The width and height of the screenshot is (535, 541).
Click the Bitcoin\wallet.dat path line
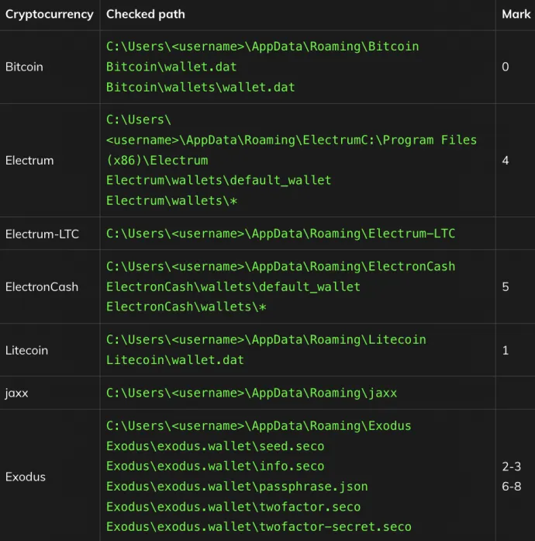[171, 67]
